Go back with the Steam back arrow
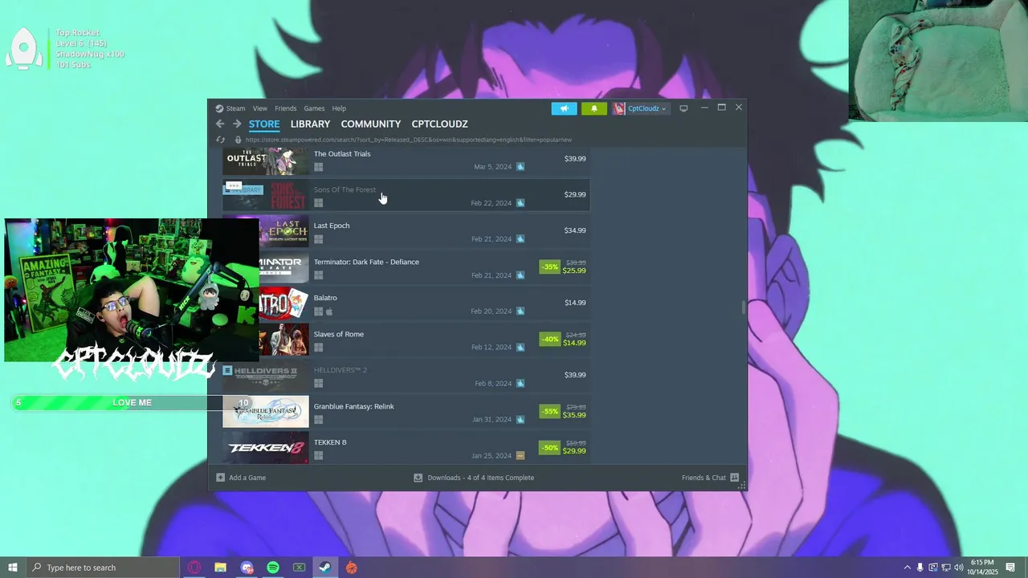Image resolution: width=1028 pixels, height=578 pixels. (220, 124)
